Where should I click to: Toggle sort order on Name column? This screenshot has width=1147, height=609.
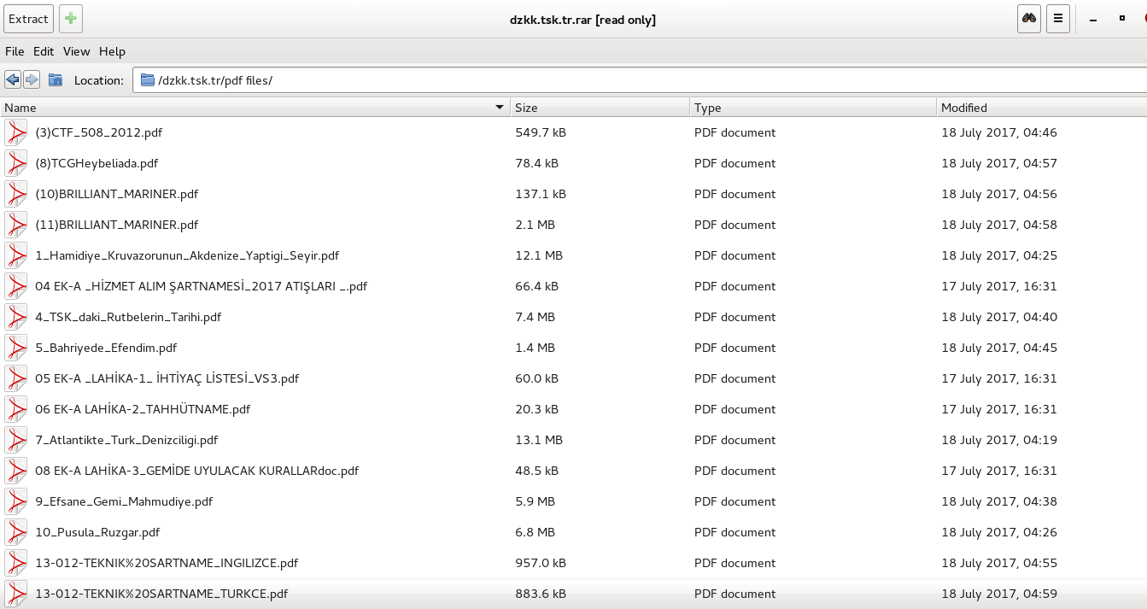[x=255, y=108]
